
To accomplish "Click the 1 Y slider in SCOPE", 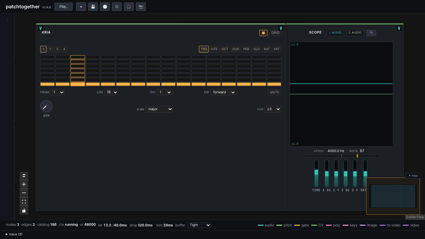I will point(336,173).
